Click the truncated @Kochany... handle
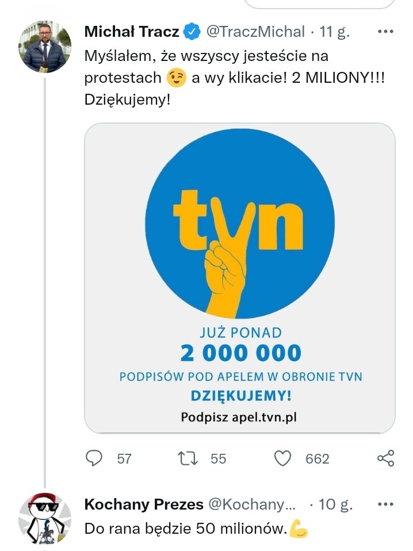Screen dimensions: 413x551 pyautogui.click(x=252, y=504)
